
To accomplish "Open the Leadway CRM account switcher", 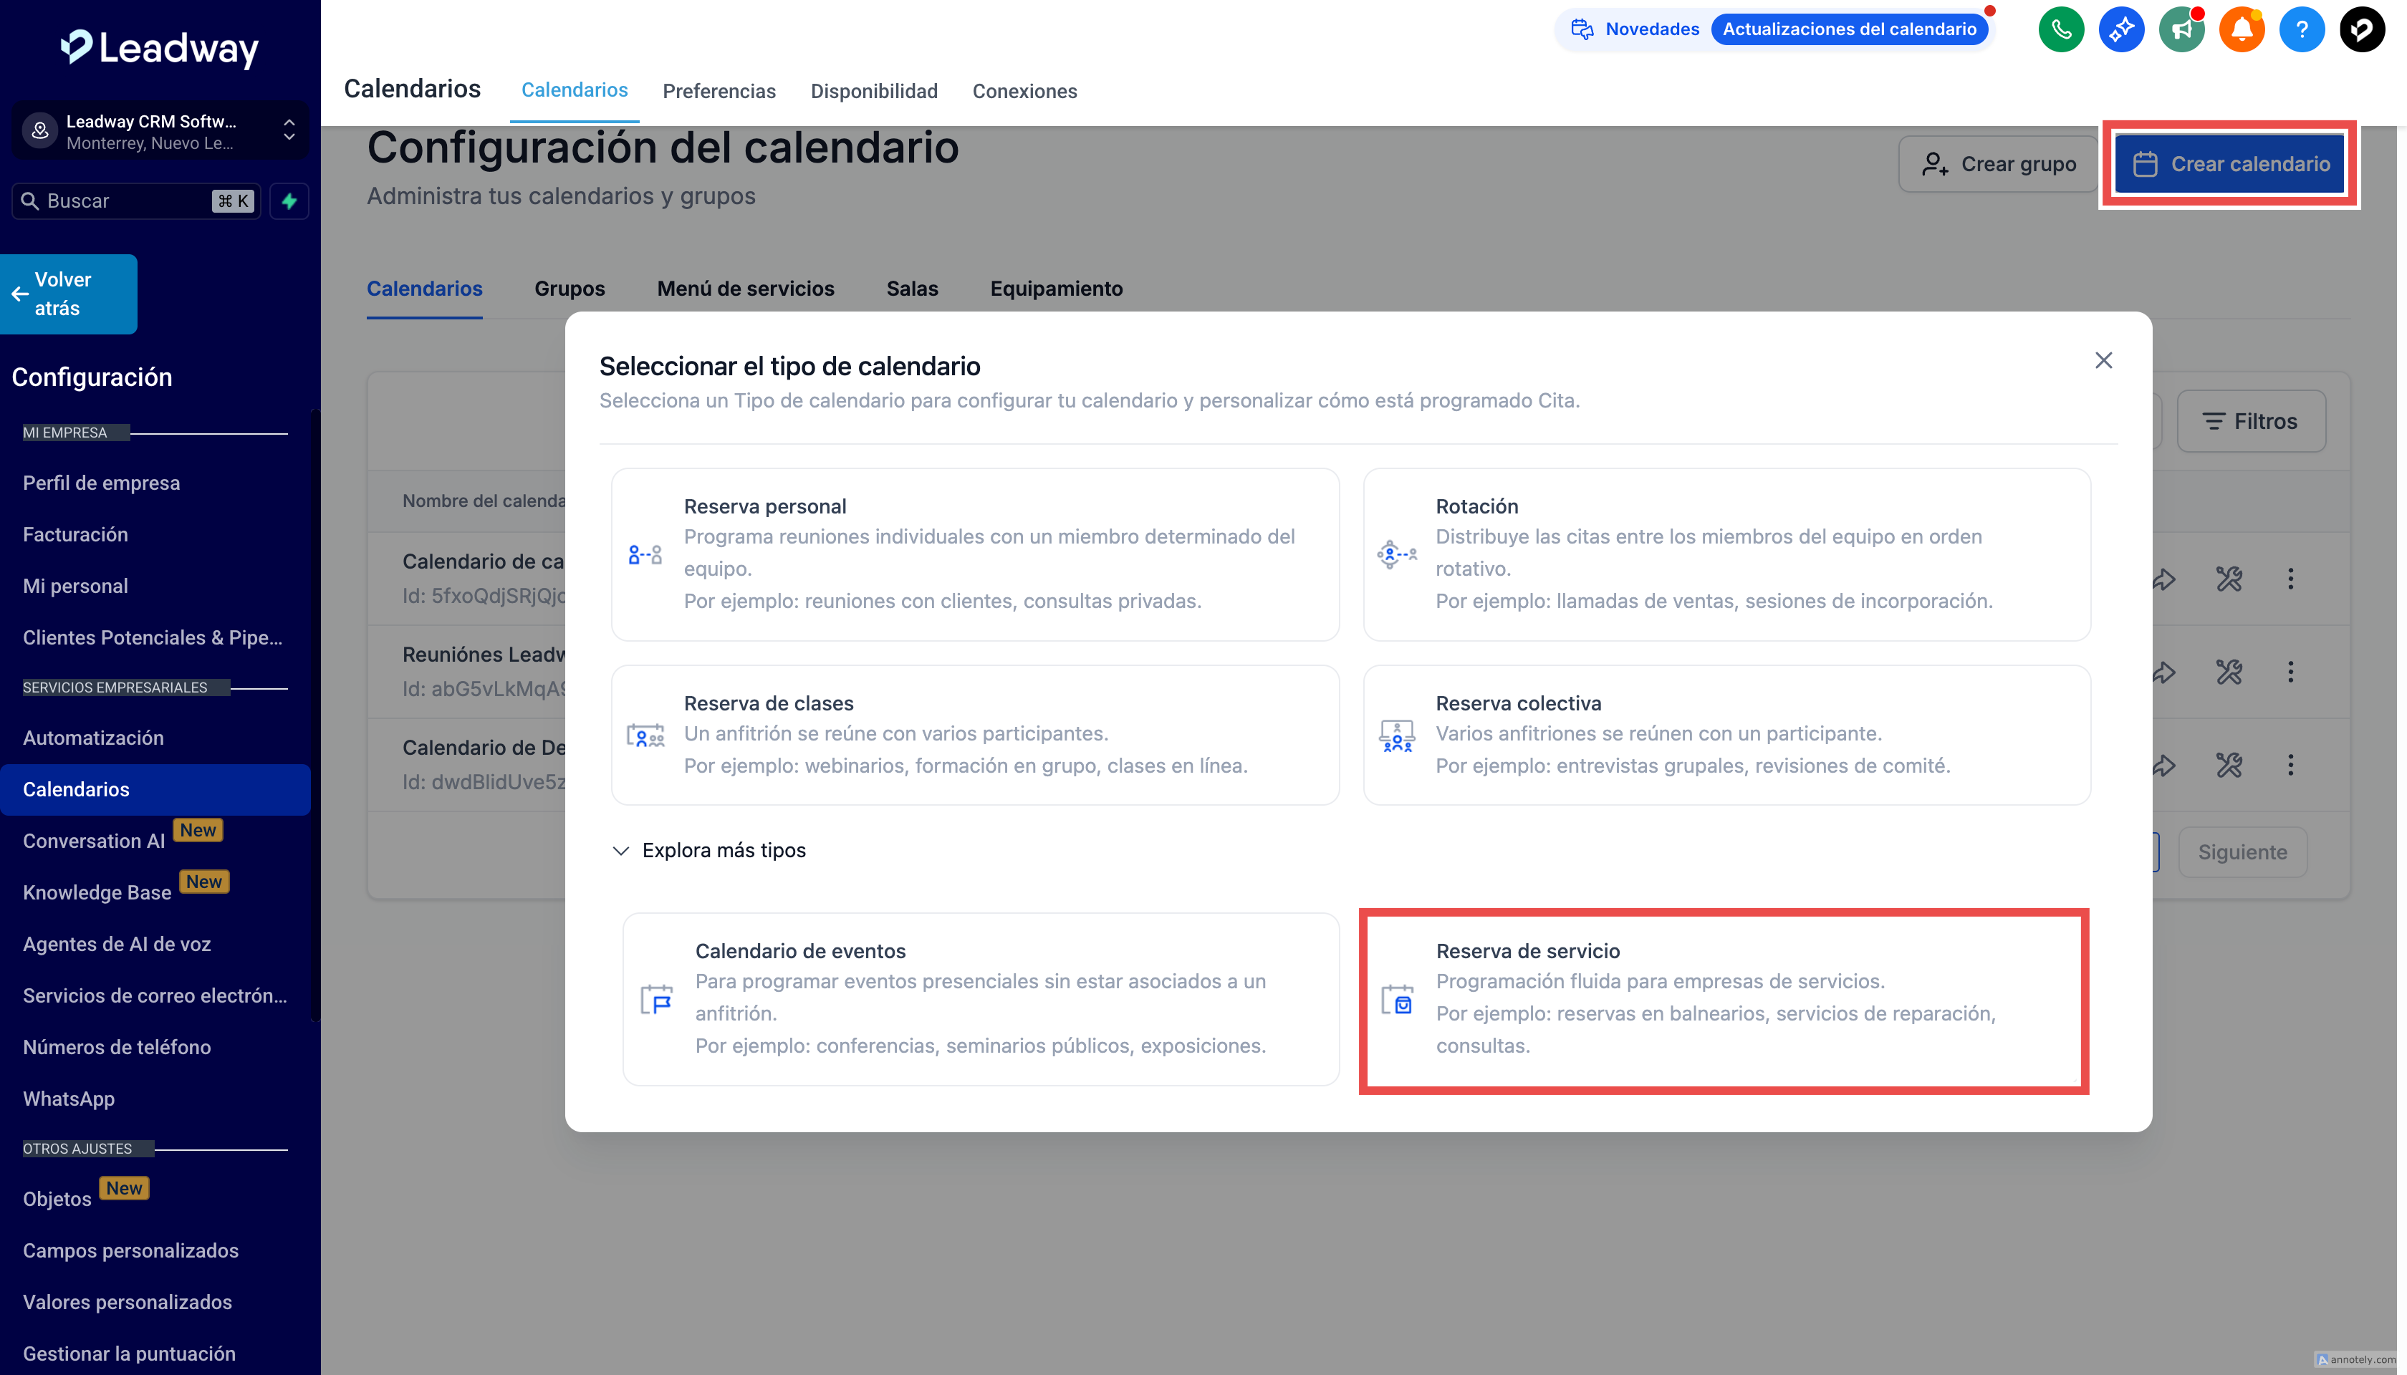I will 160,131.
